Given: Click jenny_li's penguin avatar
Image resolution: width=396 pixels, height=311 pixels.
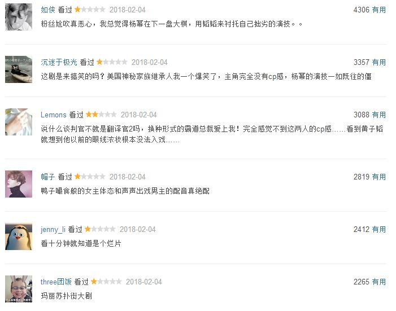Looking at the screenshot, I should pyautogui.click(x=18, y=236).
